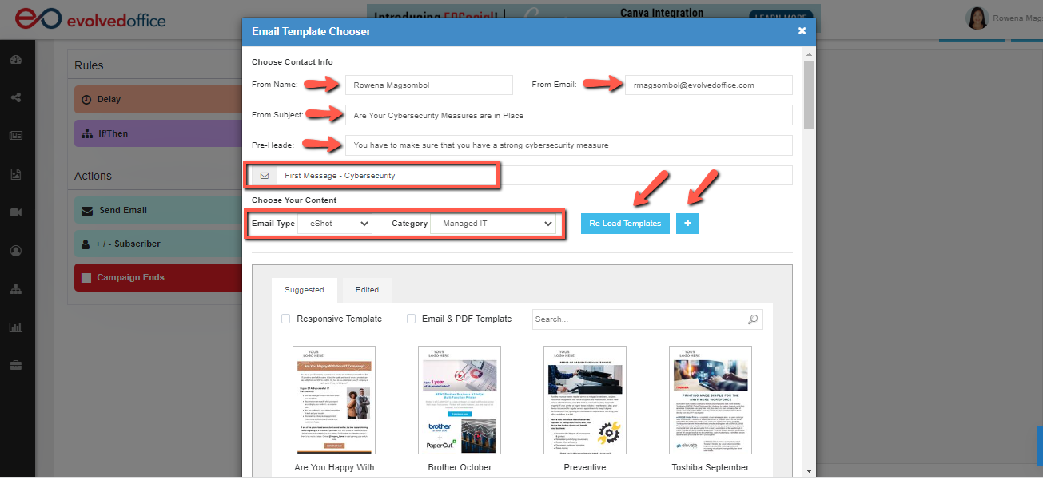The image size is (1043, 480).
Task: Click the 'Brother October' caption
Action: tap(460, 467)
